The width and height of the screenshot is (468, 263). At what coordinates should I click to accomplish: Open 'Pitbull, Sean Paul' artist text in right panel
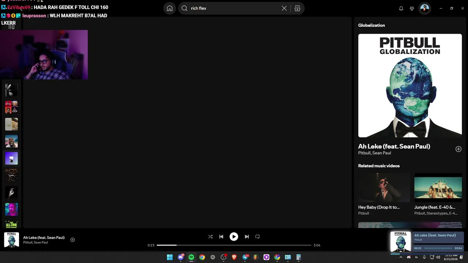(375, 153)
